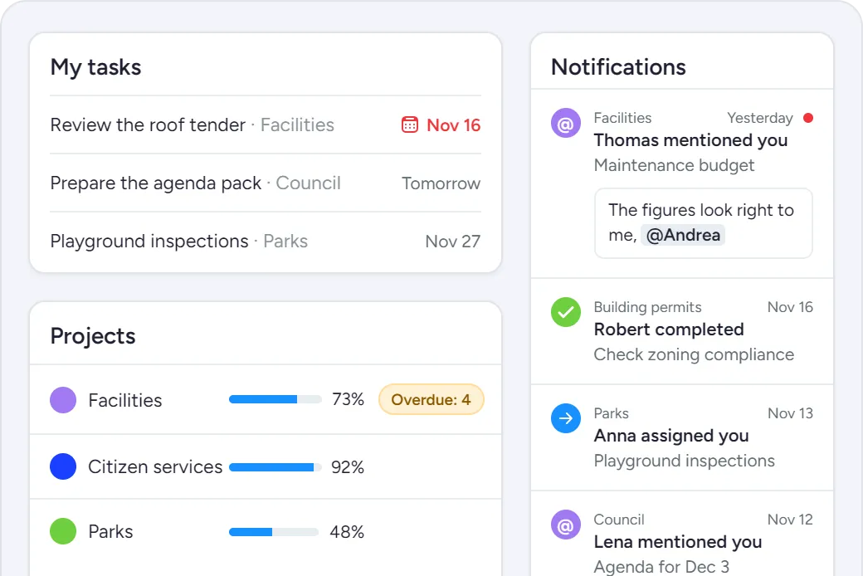Open the Prepare the agenda pack task
This screenshot has width=863, height=576.
tap(266, 183)
